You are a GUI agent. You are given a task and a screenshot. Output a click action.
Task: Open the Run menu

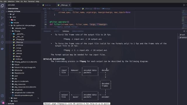click(x=25, y=1)
